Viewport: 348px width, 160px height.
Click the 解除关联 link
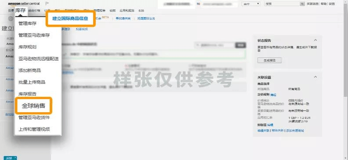click(x=277, y=131)
